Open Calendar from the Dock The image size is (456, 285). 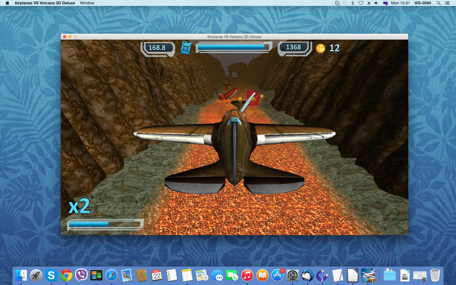point(157,275)
